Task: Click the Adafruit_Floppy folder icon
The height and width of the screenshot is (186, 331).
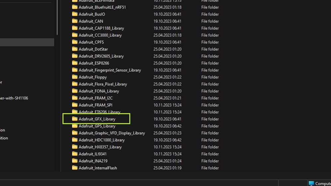Action: pos(75,77)
